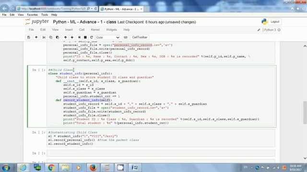
Task: Go forward using the browser forward arrow
Action: tap(12, 9)
